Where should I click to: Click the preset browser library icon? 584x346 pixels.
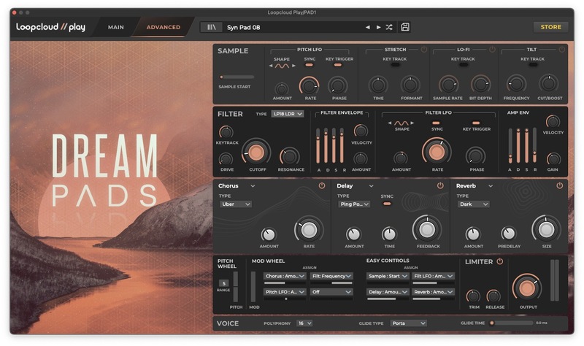212,27
